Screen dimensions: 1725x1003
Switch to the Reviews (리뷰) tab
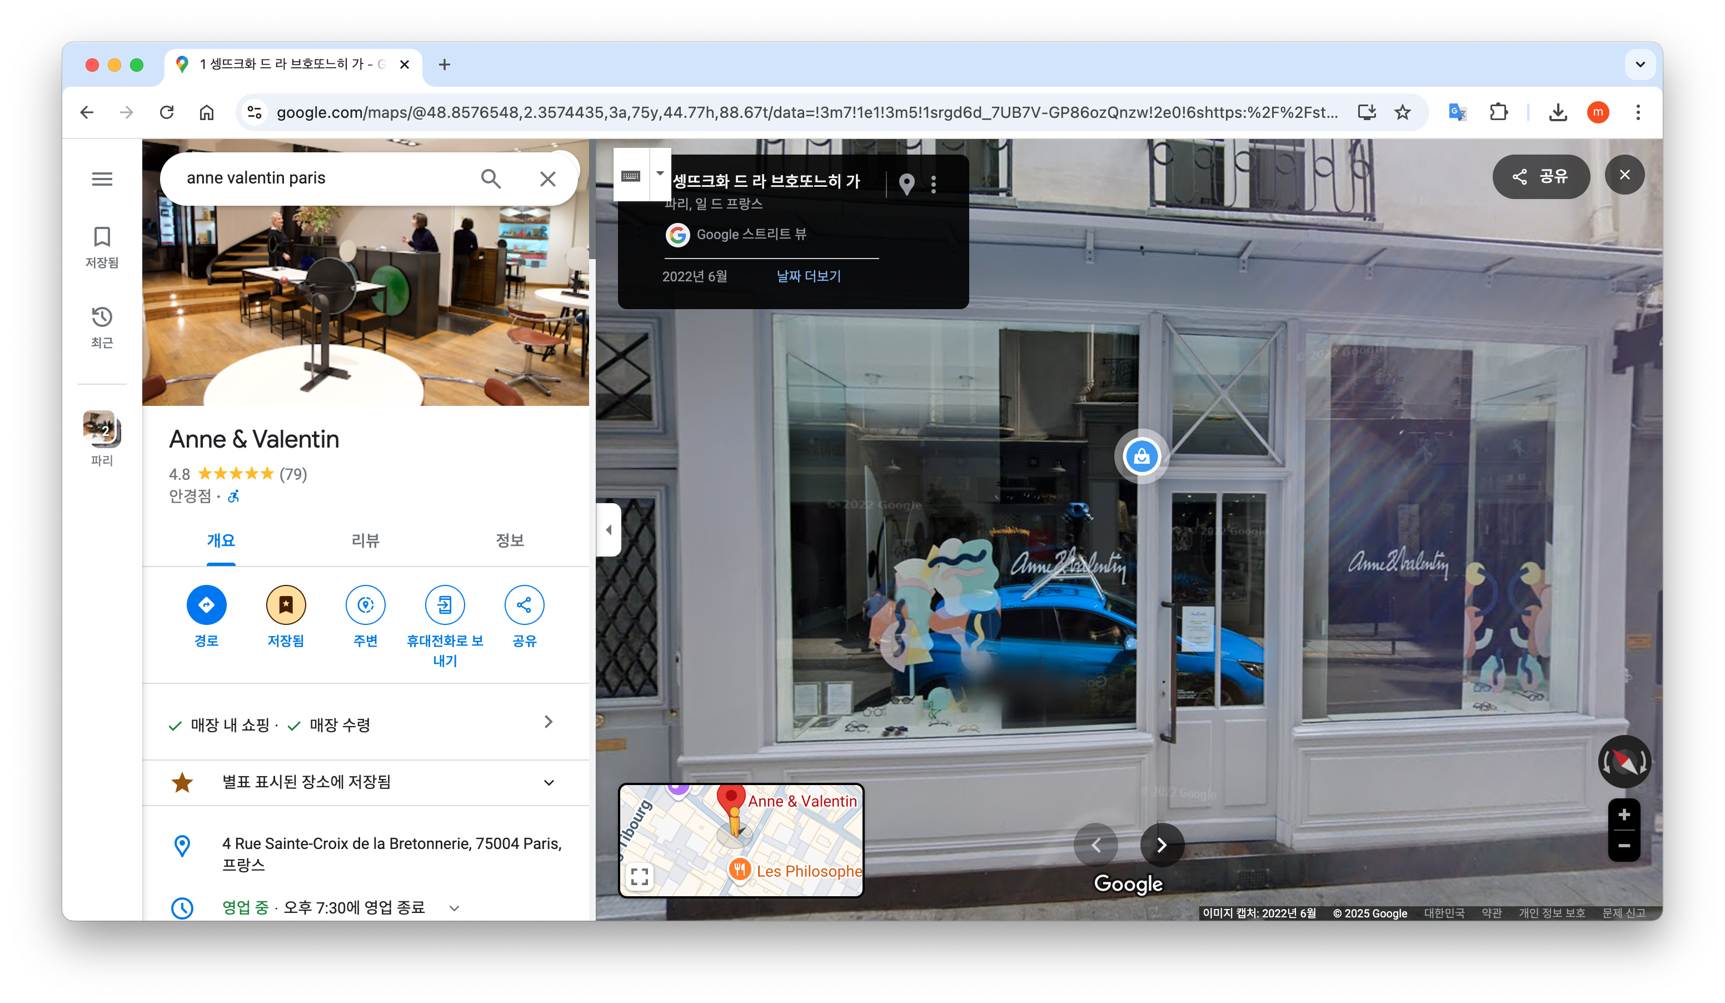pyautogui.click(x=365, y=540)
